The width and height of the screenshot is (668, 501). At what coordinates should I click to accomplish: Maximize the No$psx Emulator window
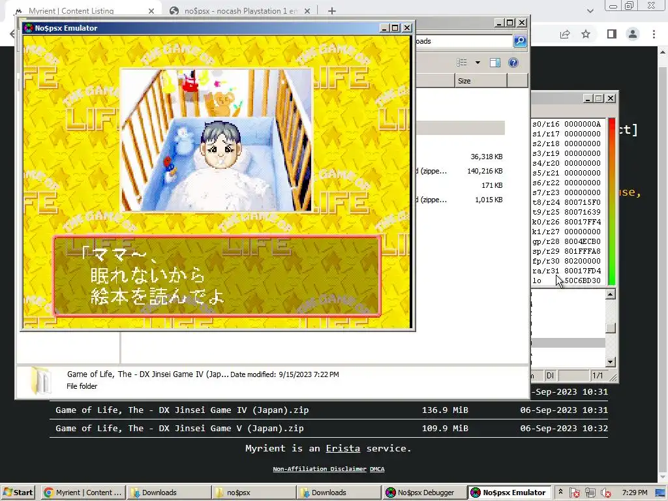395,28
